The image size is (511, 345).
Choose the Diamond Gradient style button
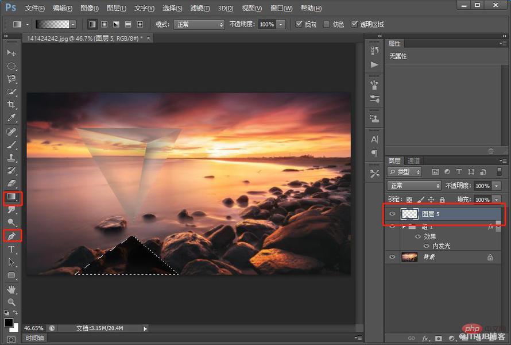[140, 24]
